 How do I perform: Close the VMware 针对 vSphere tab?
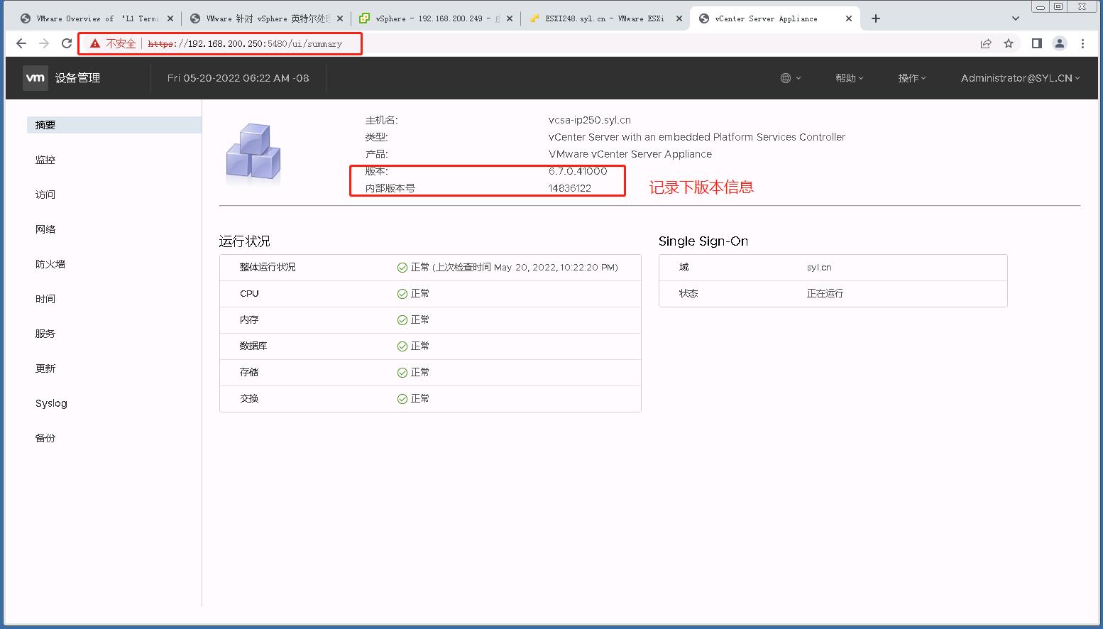point(340,18)
